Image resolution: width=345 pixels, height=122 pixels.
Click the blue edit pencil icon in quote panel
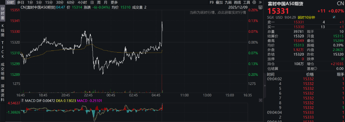point(334,17)
